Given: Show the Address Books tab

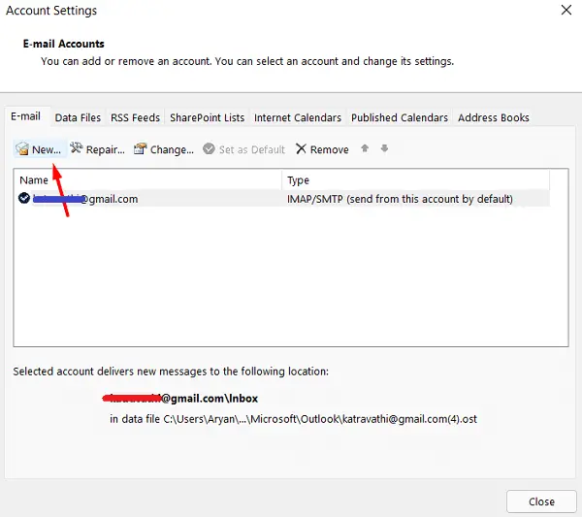Looking at the screenshot, I should [x=493, y=118].
